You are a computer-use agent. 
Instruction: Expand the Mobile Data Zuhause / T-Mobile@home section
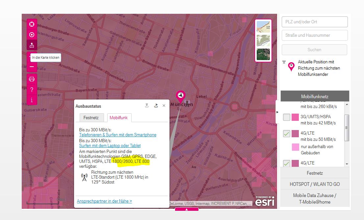point(315,198)
